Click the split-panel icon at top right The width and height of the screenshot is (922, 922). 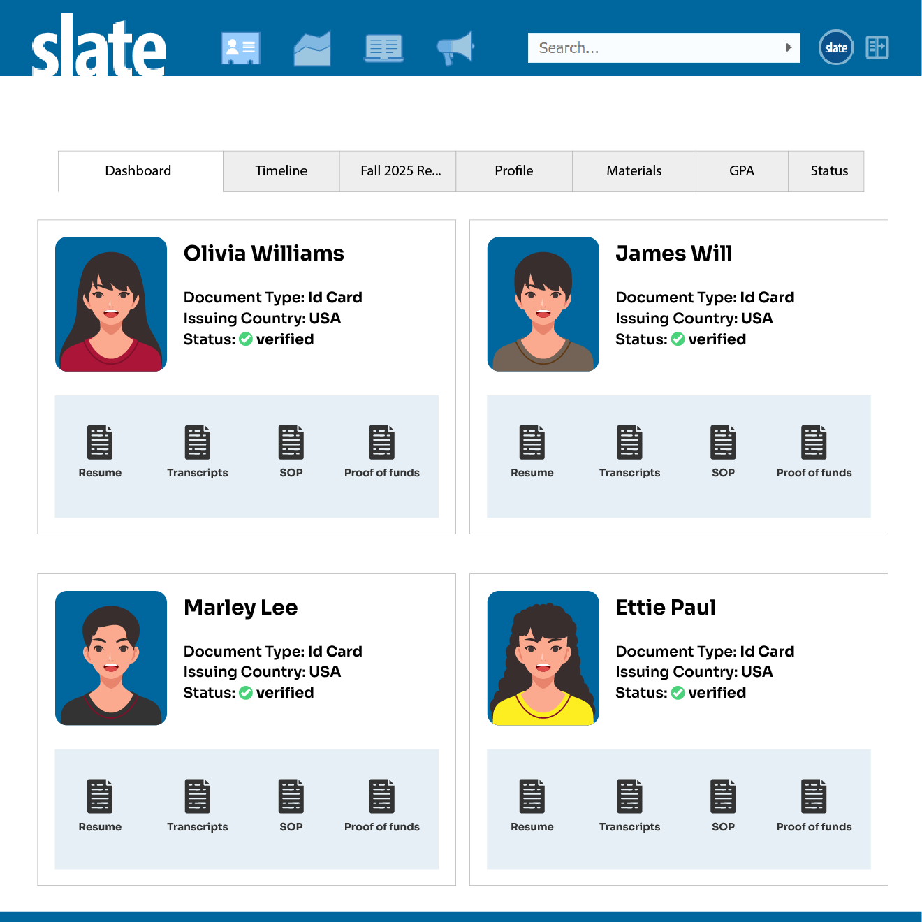point(877,47)
